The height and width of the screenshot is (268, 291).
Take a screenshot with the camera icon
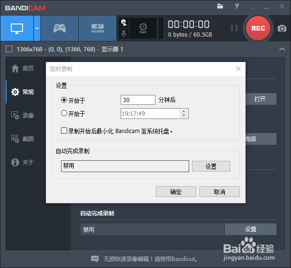point(282,28)
